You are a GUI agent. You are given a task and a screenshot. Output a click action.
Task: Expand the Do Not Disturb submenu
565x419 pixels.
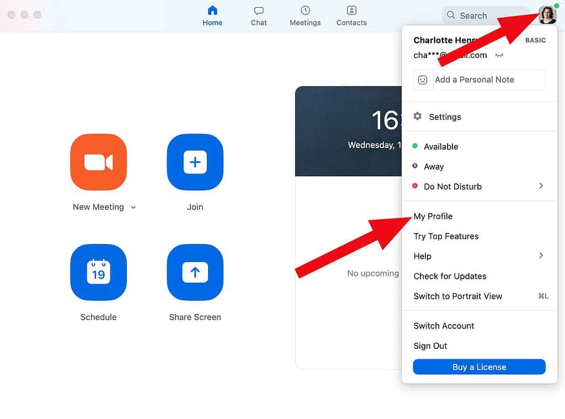(541, 186)
